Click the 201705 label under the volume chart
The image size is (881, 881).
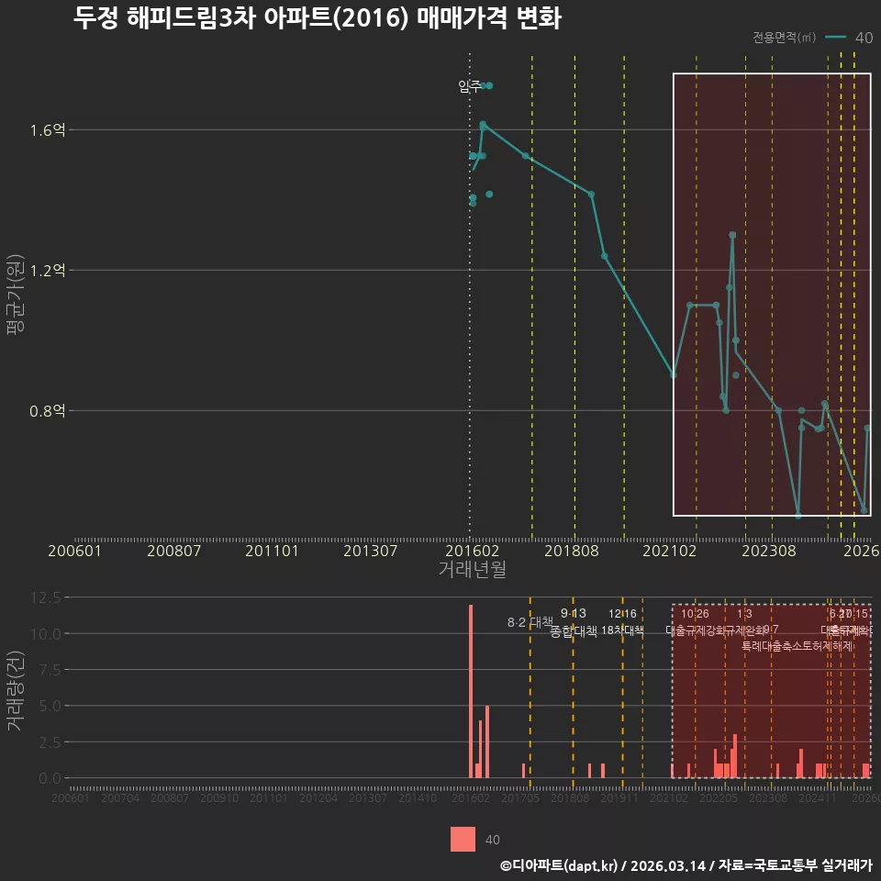pyautogui.click(x=520, y=797)
